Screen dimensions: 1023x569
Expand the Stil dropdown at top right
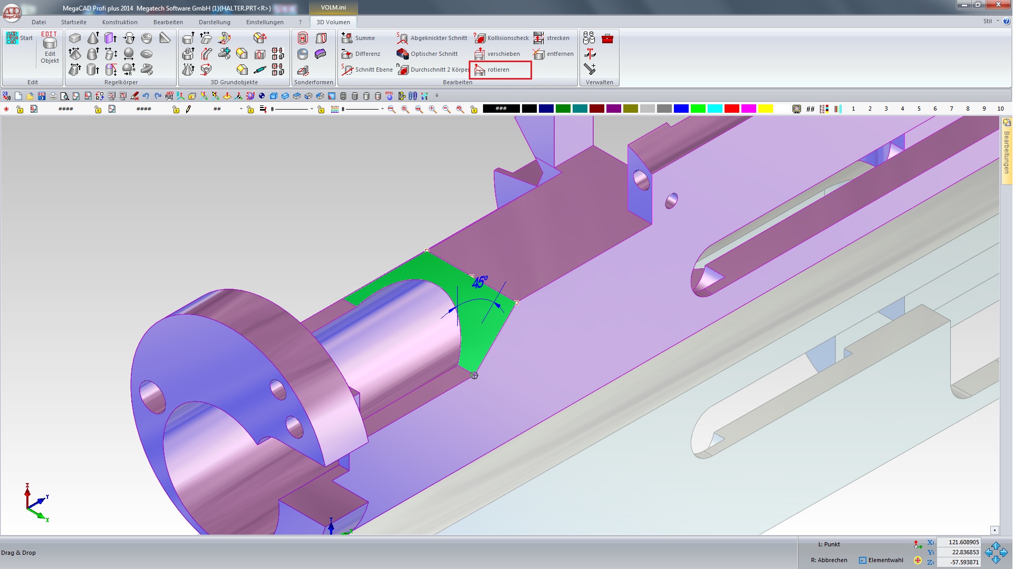click(x=998, y=21)
